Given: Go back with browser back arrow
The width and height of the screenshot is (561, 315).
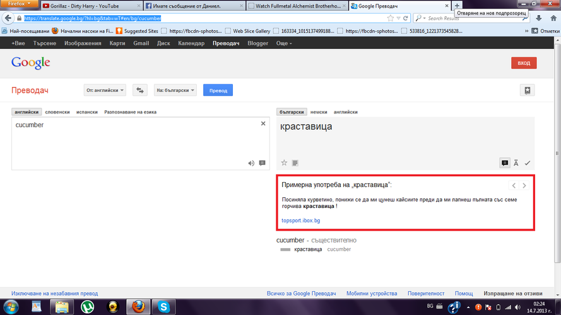Looking at the screenshot, I should (x=8, y=18).
